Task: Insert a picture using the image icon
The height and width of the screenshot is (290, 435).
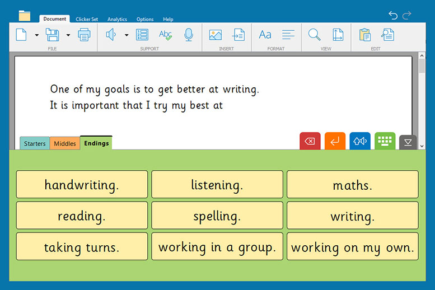Action: (216, 35)
